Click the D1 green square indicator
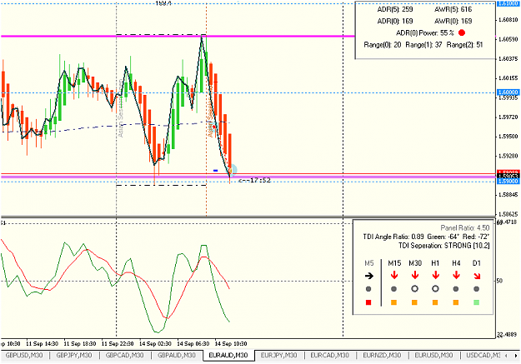The image size is (521, 364). (x=477, y=302)
